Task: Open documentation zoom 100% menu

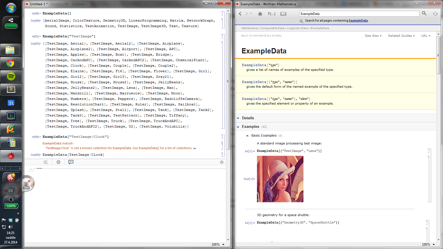Action: coord(428,245)
